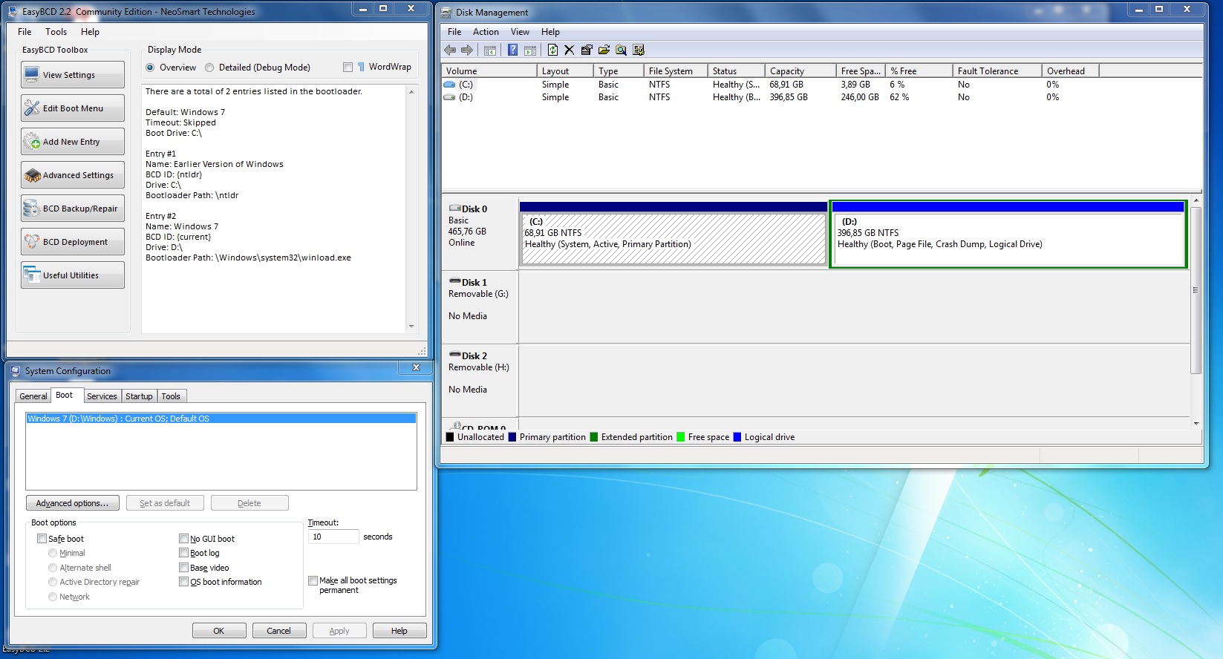Select the D: logical drive block on Disk 0
This screenshot has height=659, width=1223.
pyautogui.click(x=1008, y=234)
